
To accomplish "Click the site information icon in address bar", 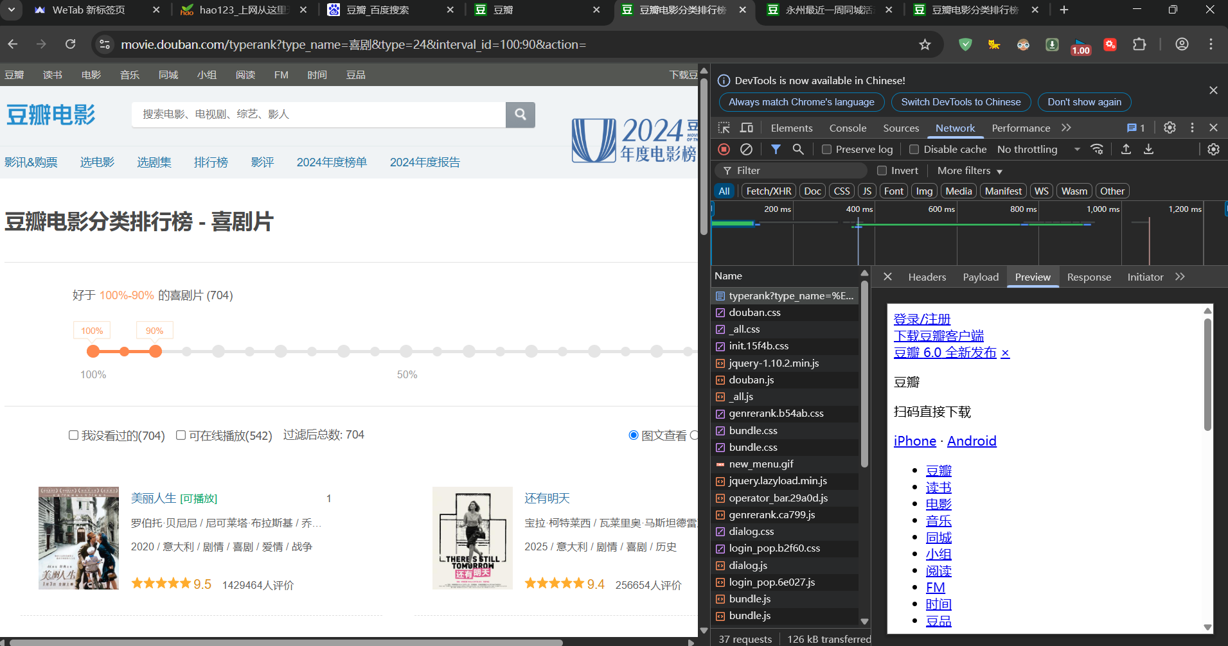I will pos(105,44).
